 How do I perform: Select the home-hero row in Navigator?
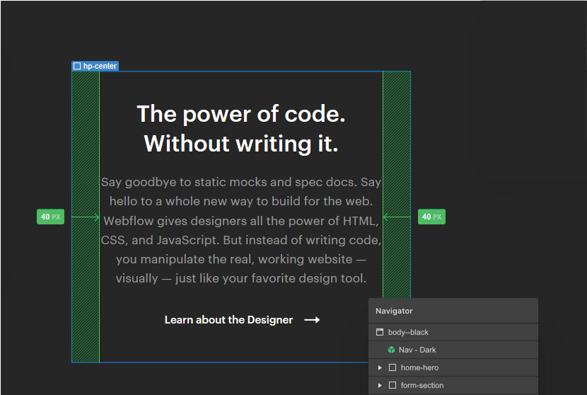pos(453,367)
